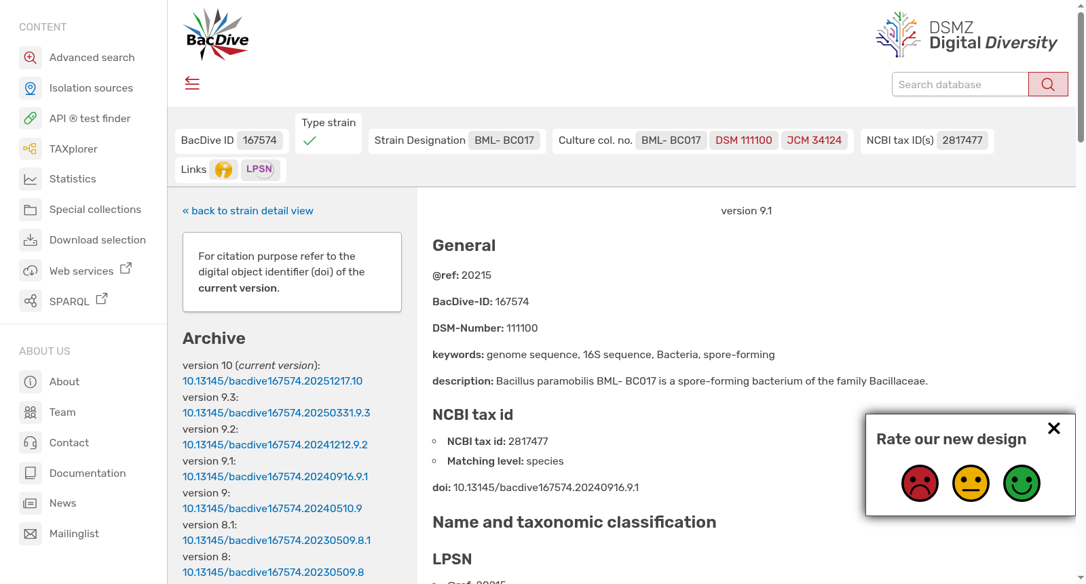Image resolution: width=1086 pixels, height=584 pixels.
Task: Open the API test finder icon
Action: [x=31, y=119]
